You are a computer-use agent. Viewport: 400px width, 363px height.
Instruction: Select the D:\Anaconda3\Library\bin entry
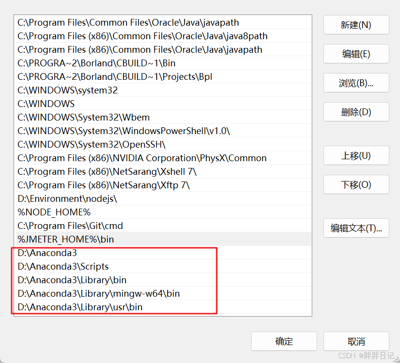[x=163, y=280]
